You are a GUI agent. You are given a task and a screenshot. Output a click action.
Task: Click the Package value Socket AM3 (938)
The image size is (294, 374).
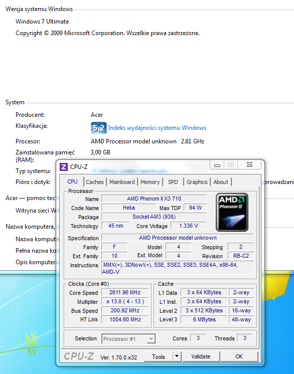point(154,217)
